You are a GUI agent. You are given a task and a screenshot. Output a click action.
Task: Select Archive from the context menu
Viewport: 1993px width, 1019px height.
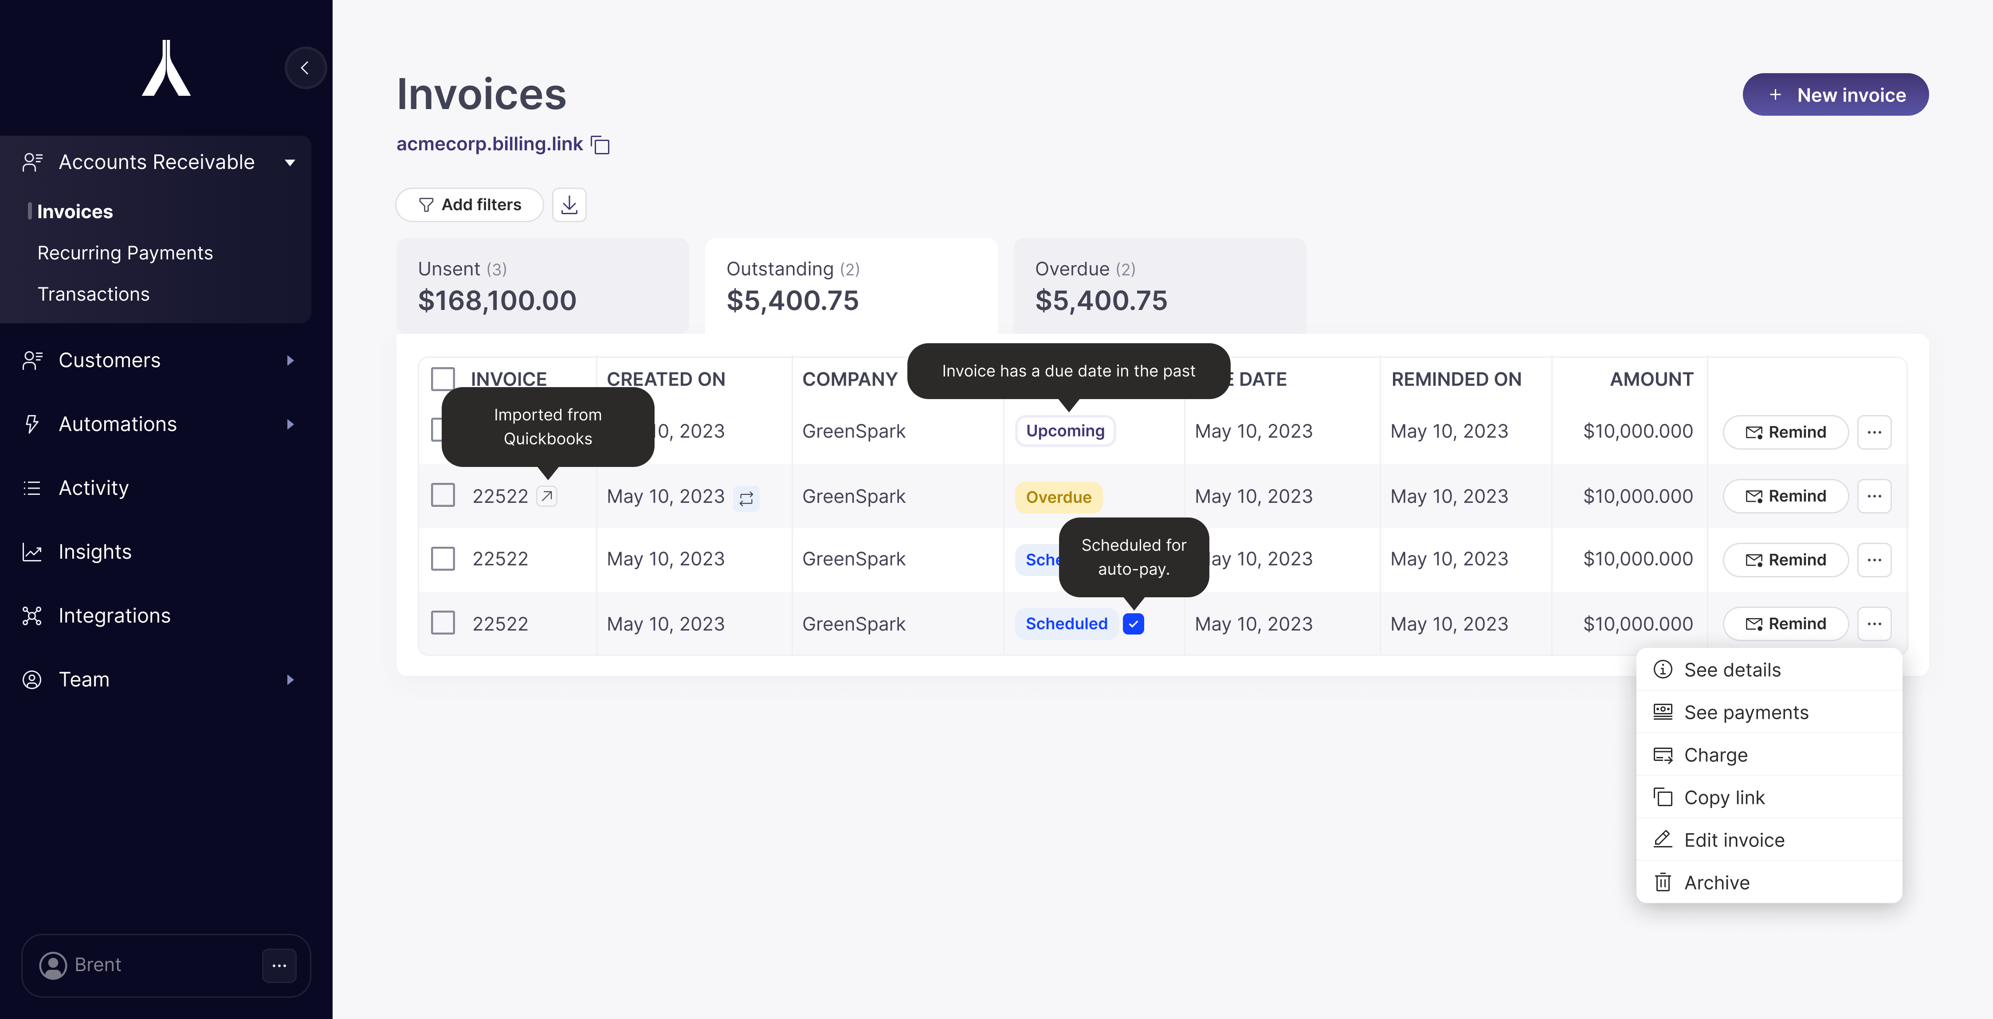coord(1717,882)
